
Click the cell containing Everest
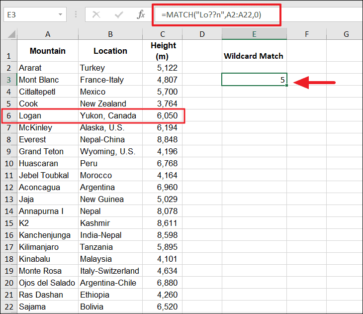[48, 139]
